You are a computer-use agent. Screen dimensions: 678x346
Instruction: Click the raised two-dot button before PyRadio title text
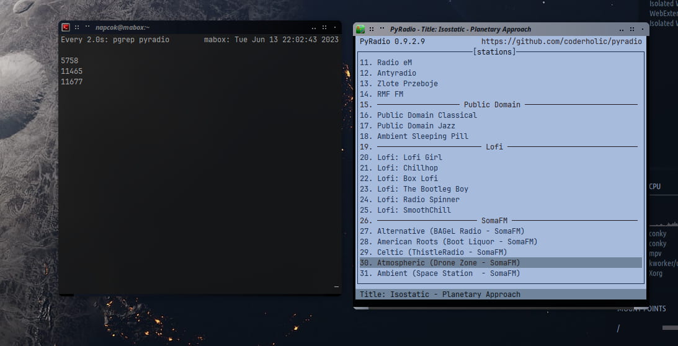382,28
